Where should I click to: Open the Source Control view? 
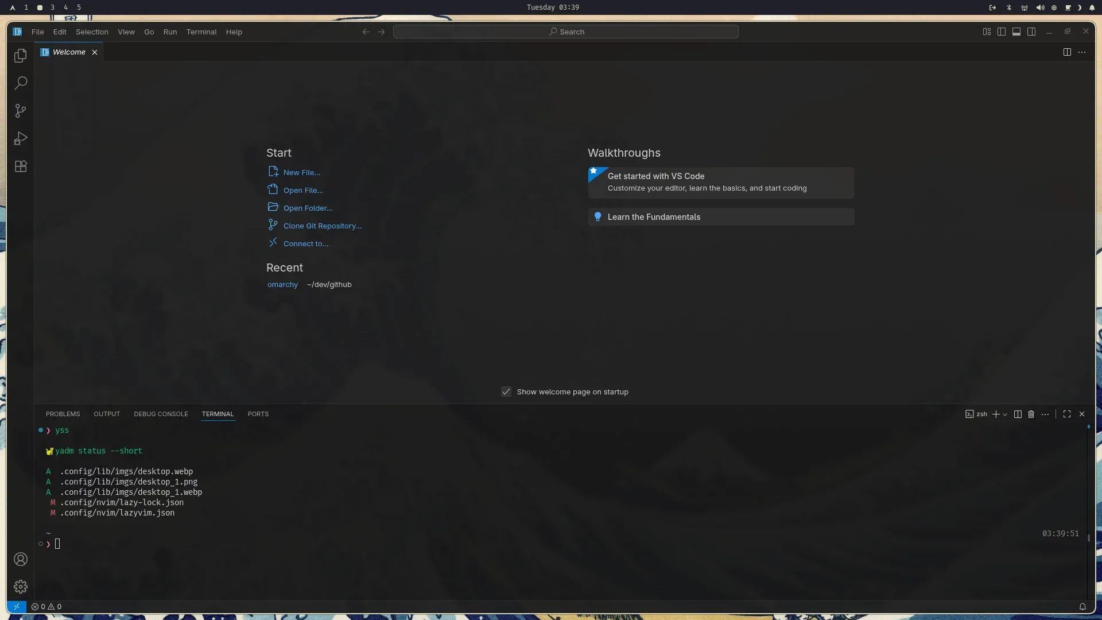pos(21,111)
